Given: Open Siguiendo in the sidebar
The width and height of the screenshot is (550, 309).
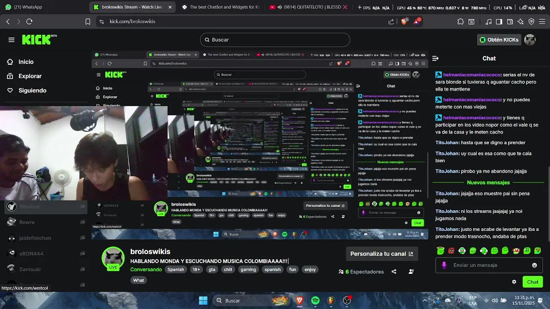Looking at the screenshot, I should tap(32, 91).
